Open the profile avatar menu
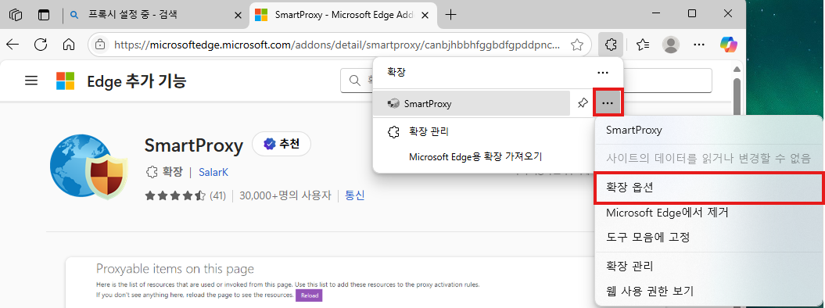The width and height of the screenshot is (825, 308). (x=670, y=45)
